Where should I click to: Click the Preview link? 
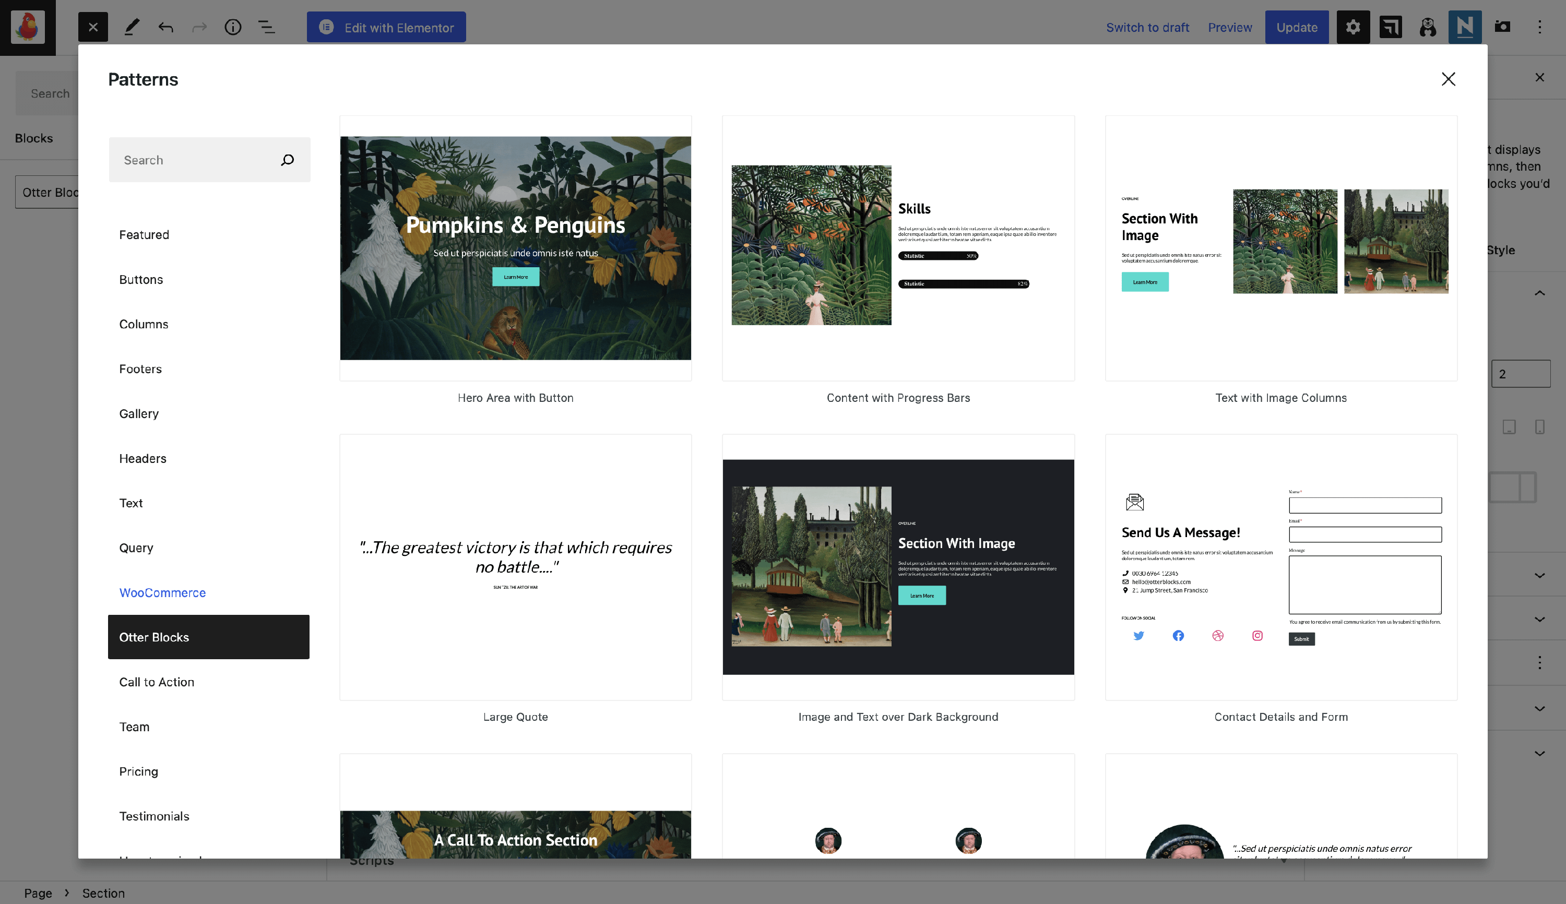1229,27
